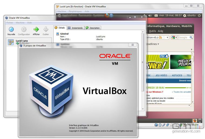This screenshot has width=205, height=139.
Task: Click Firefox horizontal scroll right arrow
Action: pyautogui.click(x=189, y=105)
